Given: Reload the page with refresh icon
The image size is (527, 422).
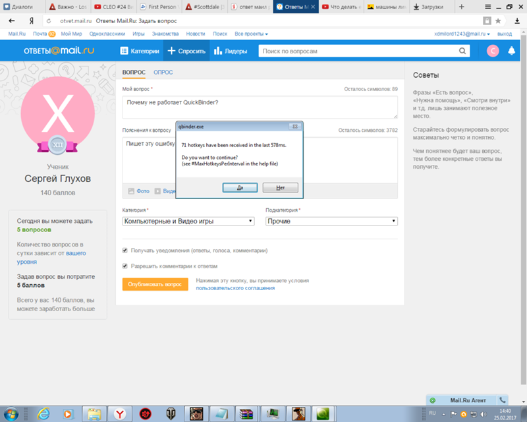Looking at the screenshot, I should coord(49,21).
